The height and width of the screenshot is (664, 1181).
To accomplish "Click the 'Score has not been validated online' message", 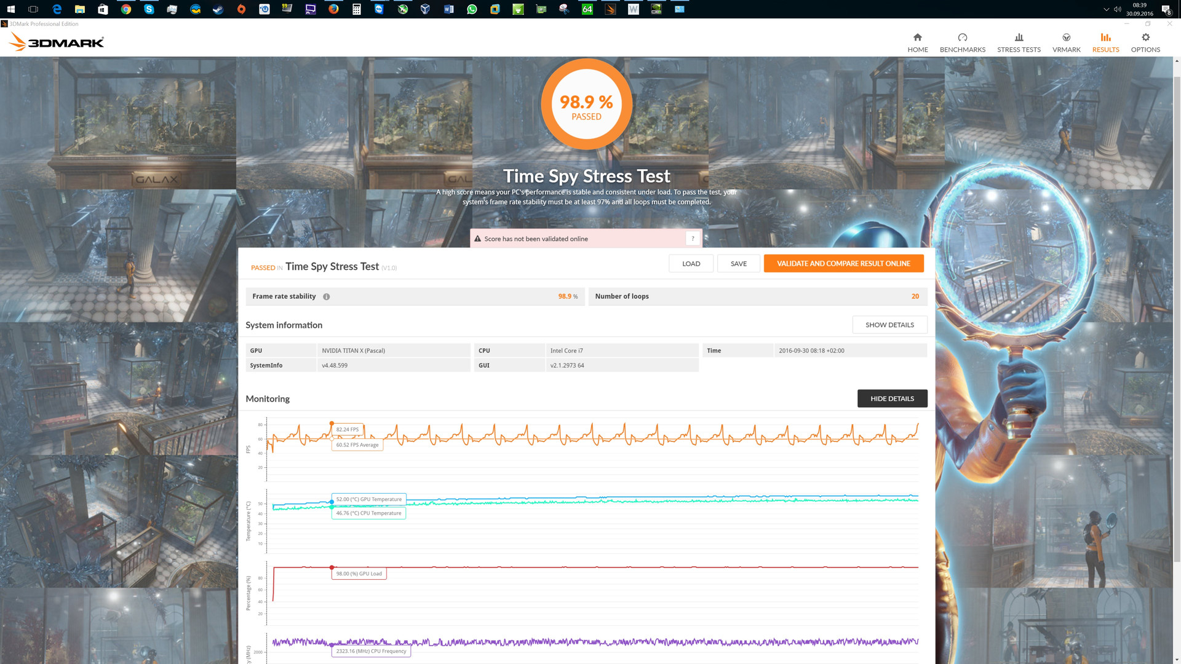I will pyautogui.click(x=536, y=239).
